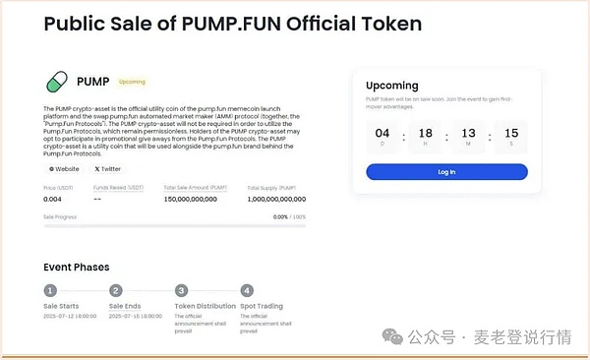Viewport: 590px width, 360px height.
Task: Click the Total Supply value 1,000,000,000,000
Action: tap(276, 200)
